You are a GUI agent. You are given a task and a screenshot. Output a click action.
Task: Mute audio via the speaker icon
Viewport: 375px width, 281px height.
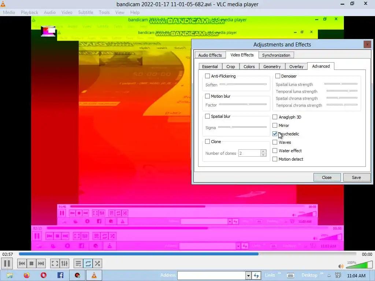click(x=341, y=266)
